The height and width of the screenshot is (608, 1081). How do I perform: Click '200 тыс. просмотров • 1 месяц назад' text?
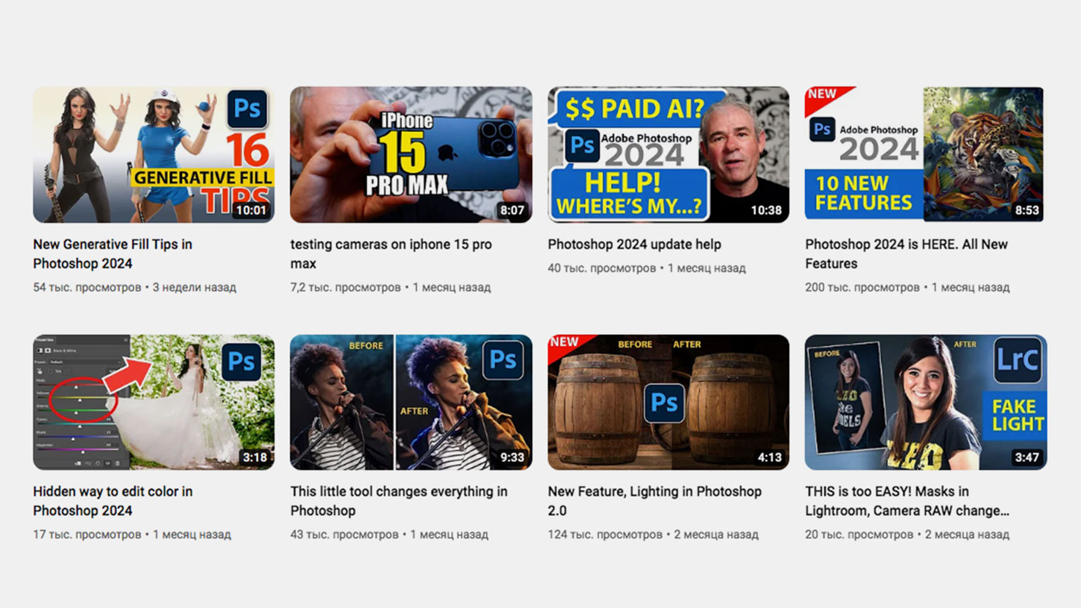coord(907,287)
